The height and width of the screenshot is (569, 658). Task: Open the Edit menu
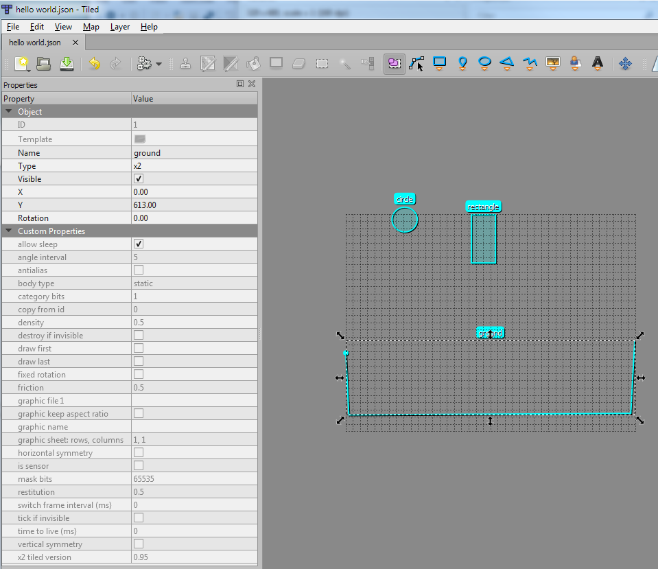coord(37,27)
